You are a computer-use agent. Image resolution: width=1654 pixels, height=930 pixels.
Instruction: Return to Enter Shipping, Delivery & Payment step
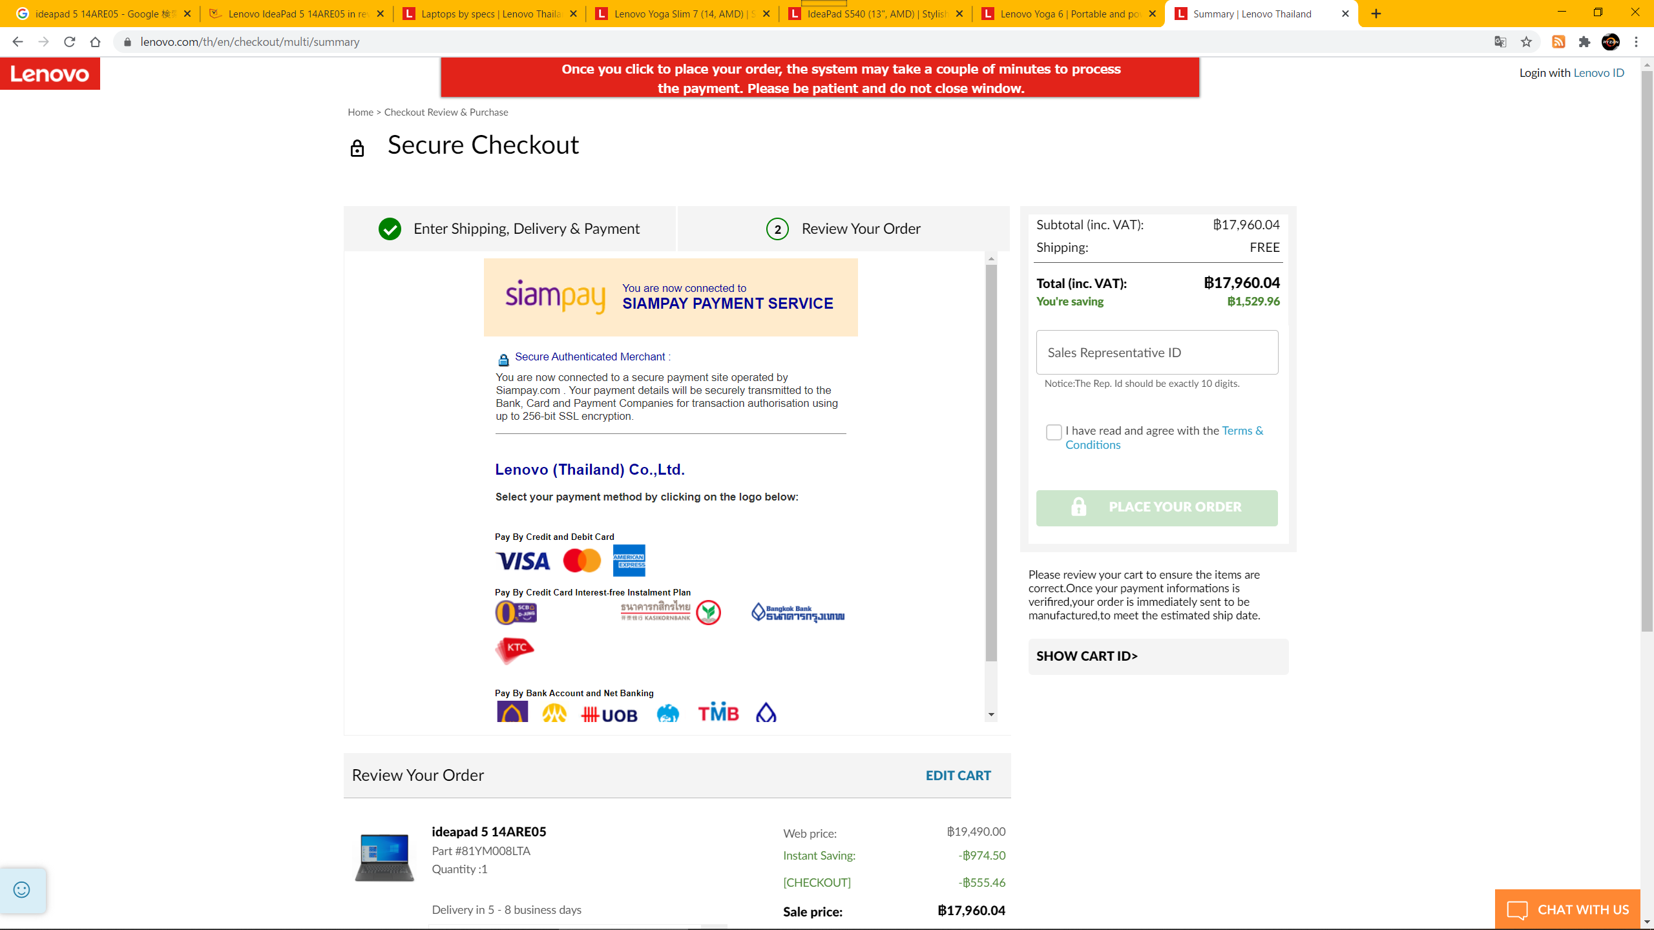pos(510,229)
